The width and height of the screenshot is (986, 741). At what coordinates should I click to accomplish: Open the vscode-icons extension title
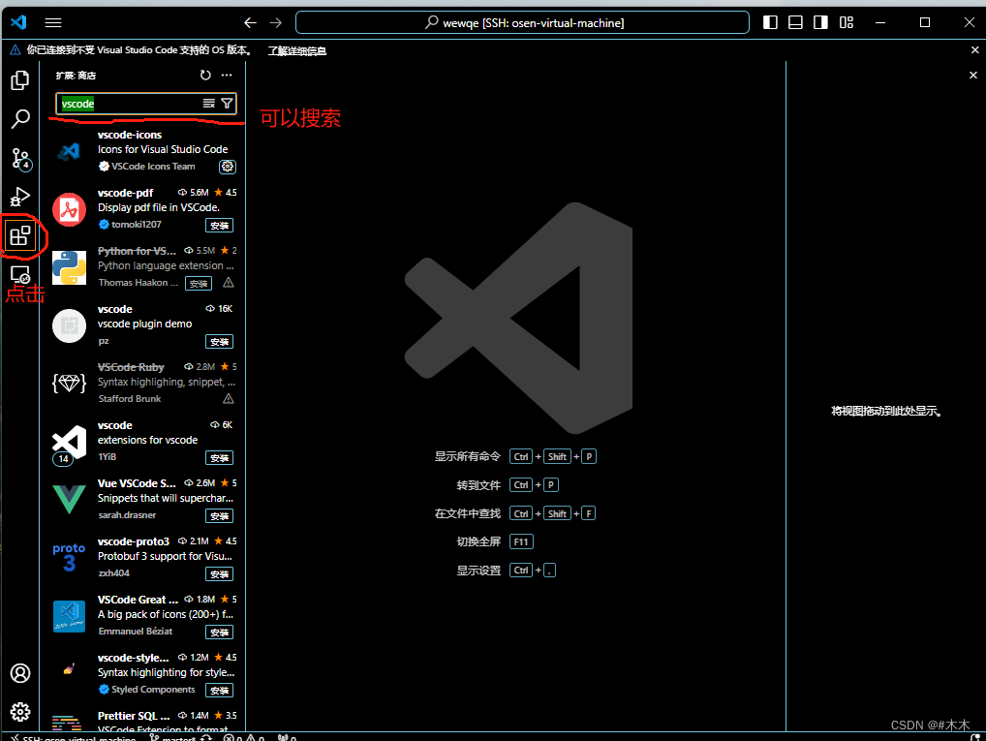tap(130, 135)
